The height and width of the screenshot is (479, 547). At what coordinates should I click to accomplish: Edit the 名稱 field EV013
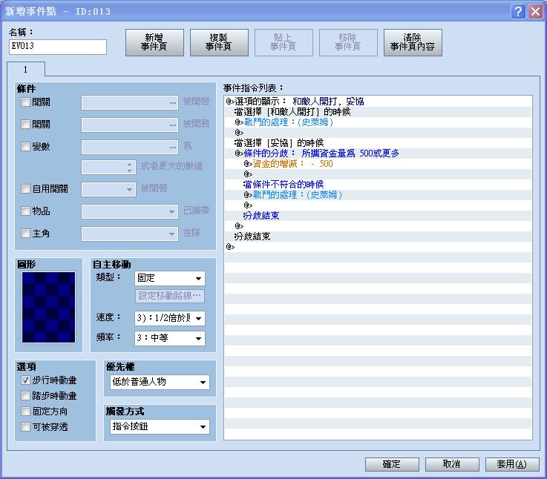click(x=58, y=47)
